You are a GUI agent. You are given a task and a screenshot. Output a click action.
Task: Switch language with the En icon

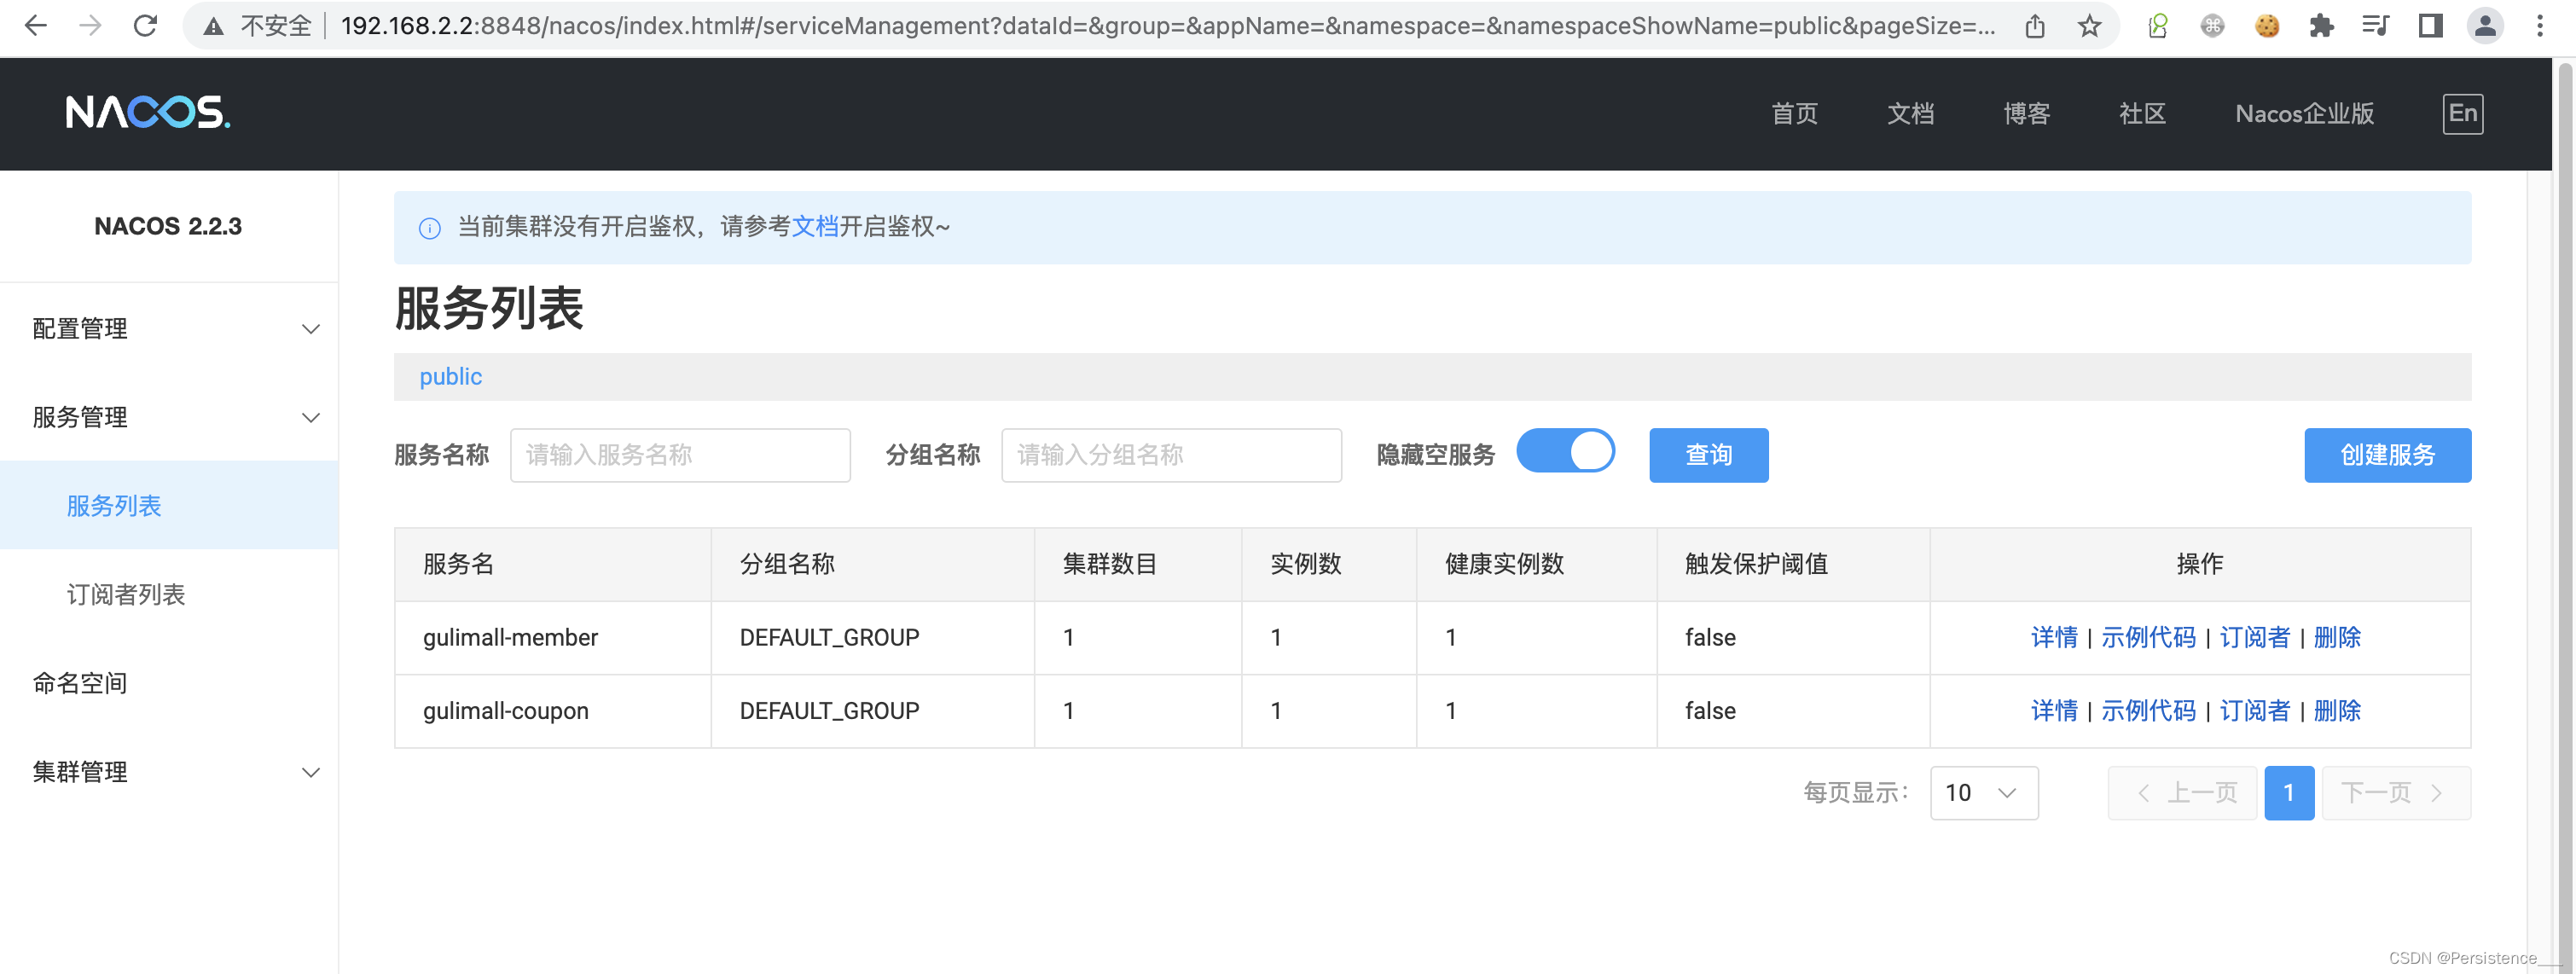tap(2462, 113)
